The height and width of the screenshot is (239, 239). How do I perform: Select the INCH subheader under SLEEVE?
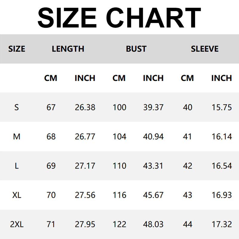[222, 78]
